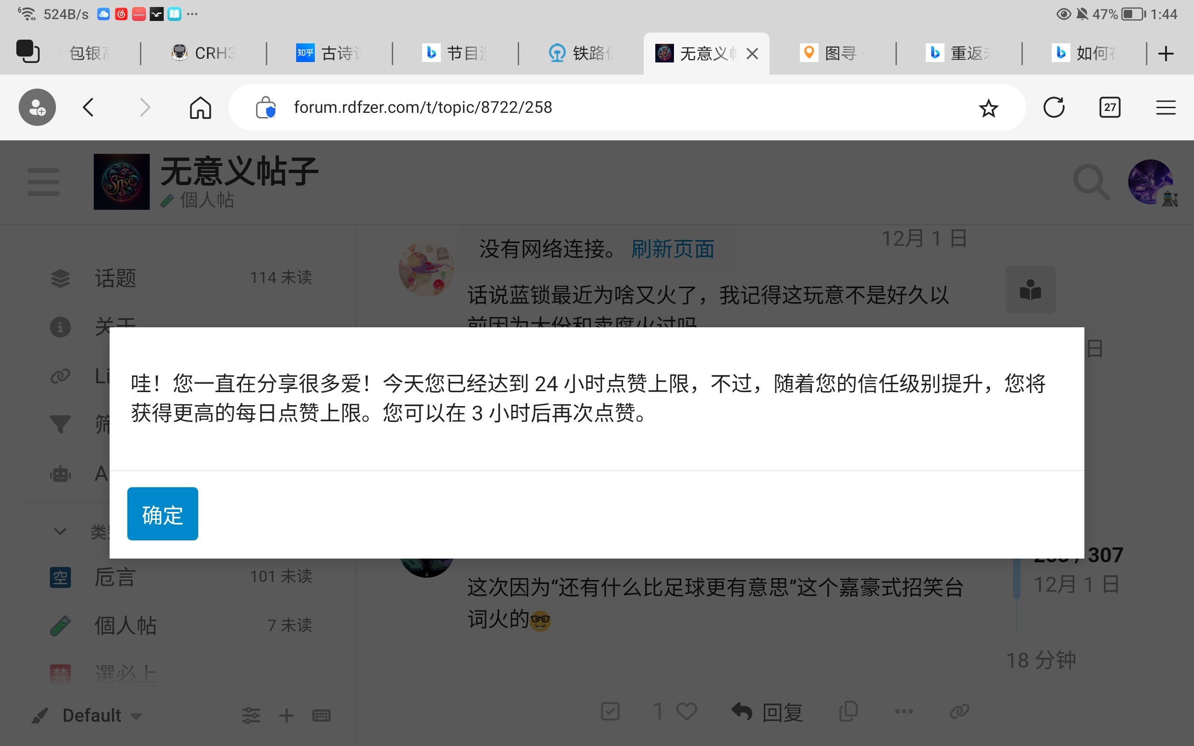Open browser tabs count button showing 27
The image size is (1194, 746).
click(1110, 107)
